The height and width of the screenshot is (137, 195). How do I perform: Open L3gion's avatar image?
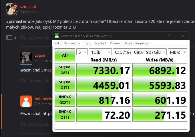coord(26,58)
